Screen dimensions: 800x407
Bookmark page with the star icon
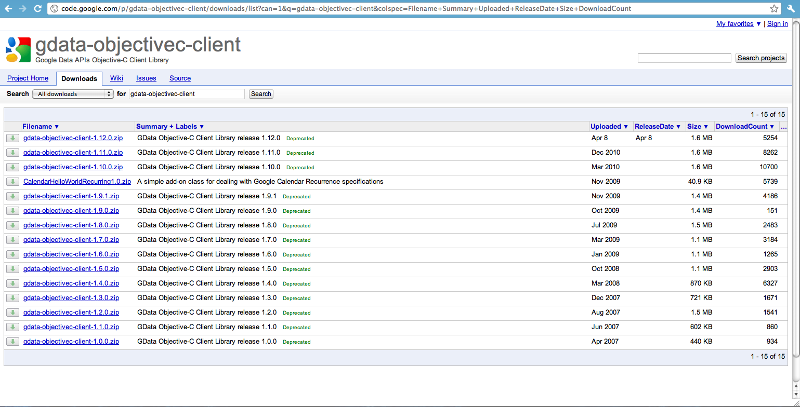(x=774, y=8)
